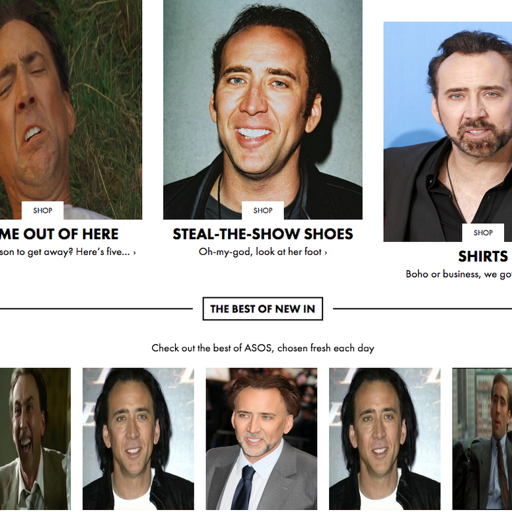
Task: Click SHOP button on man-lying-in-grass image
Action: click(x=42, y=210)
